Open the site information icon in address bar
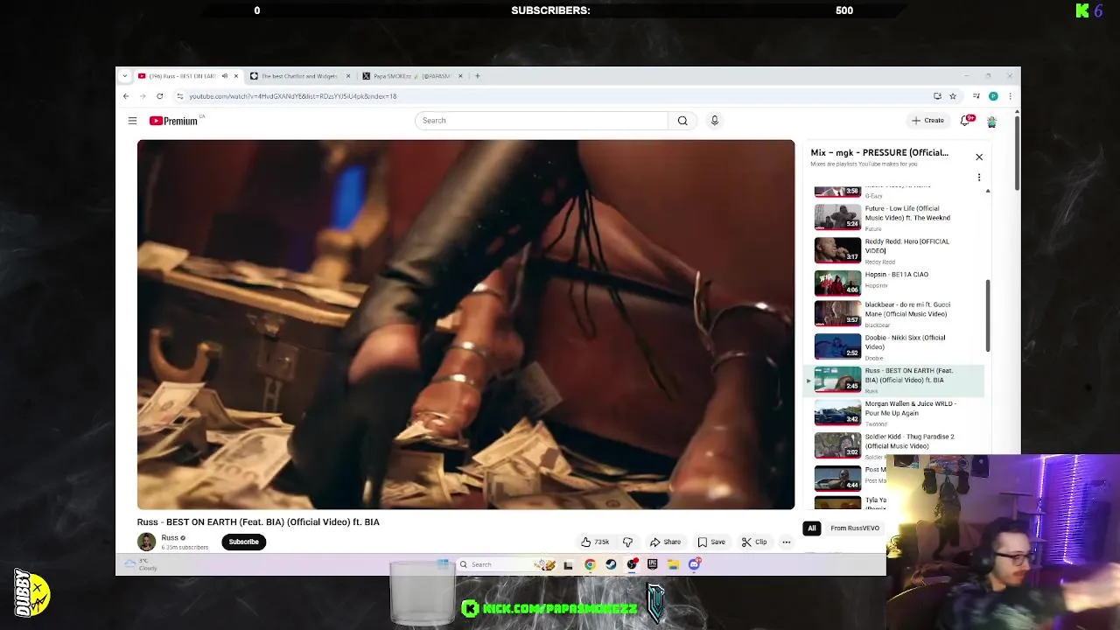 pyautogui.click(x=179, y=96)
